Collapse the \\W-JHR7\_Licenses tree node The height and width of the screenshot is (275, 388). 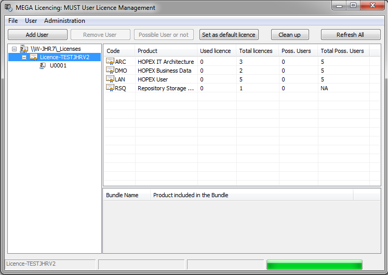[15, 49]
